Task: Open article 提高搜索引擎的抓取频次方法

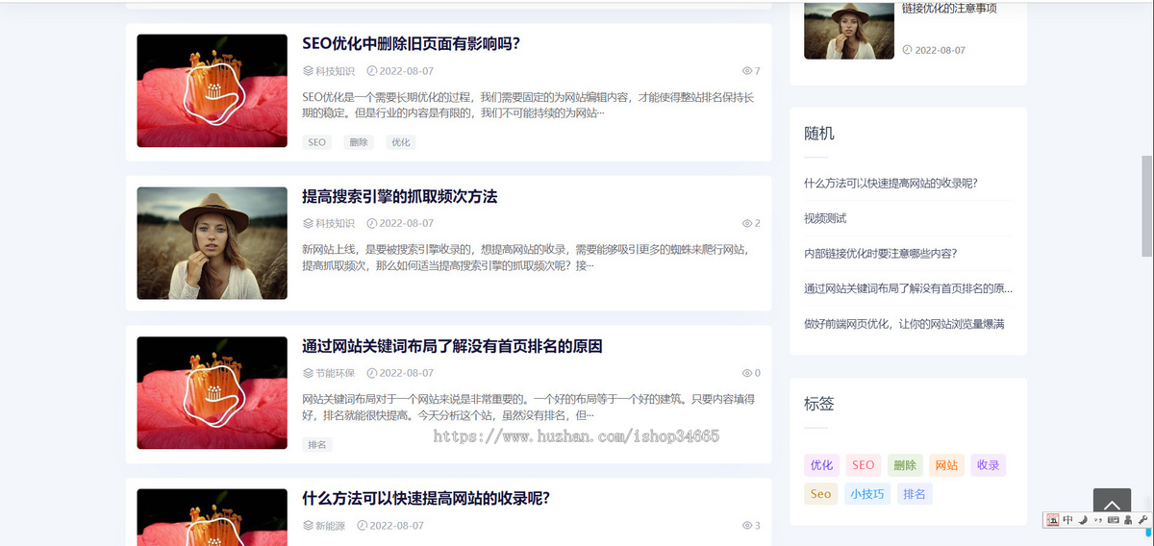Action: (399, 196)
